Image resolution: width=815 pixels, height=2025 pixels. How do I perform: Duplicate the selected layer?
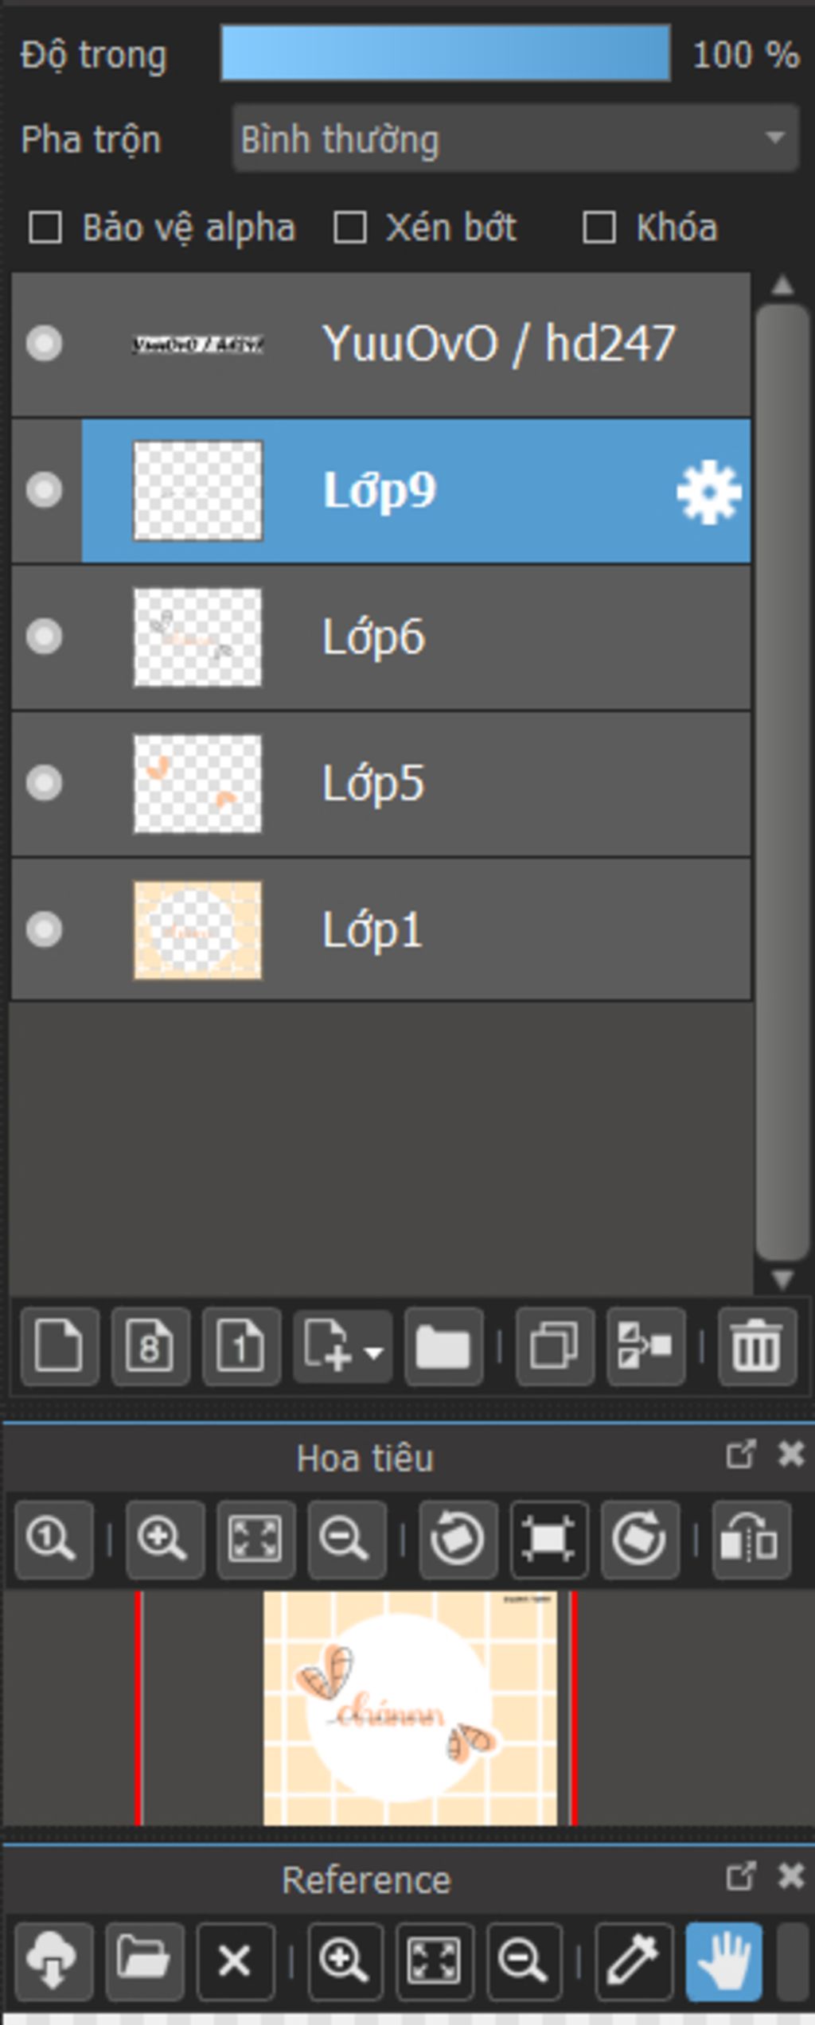tap(554, 1346)
